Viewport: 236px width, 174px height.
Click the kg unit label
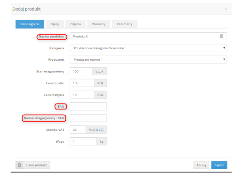click(x=102, y=142)
